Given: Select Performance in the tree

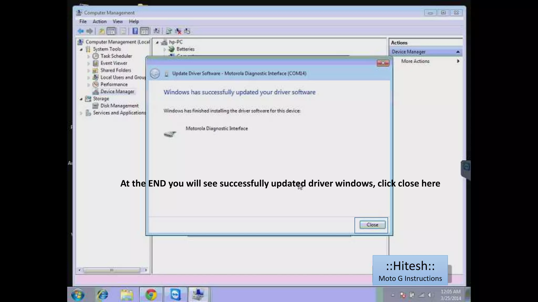Looking at the screenshot, I should (114, 84).
